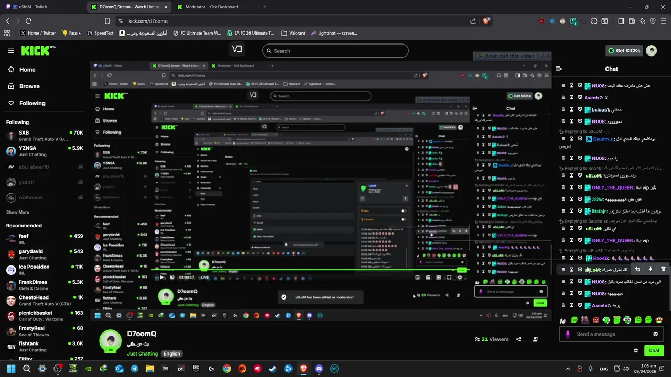Click the follow user icon beside share

pos(535,339)
